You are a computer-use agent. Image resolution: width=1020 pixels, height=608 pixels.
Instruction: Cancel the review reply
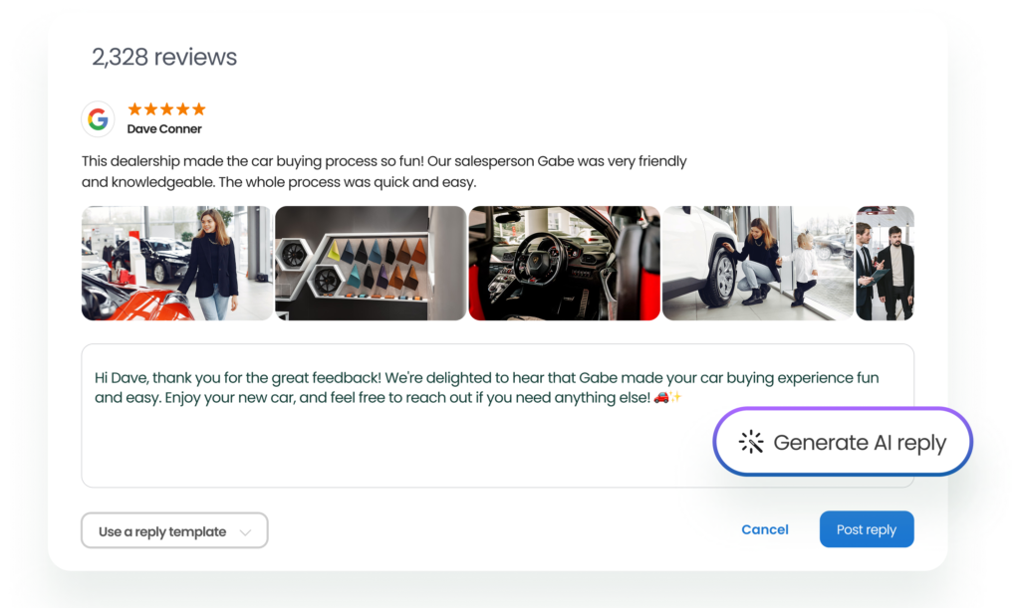(765, 529)
